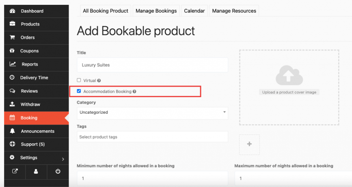
Task: Click the minimum number of nights input
Action: click(x=152, y=178)
